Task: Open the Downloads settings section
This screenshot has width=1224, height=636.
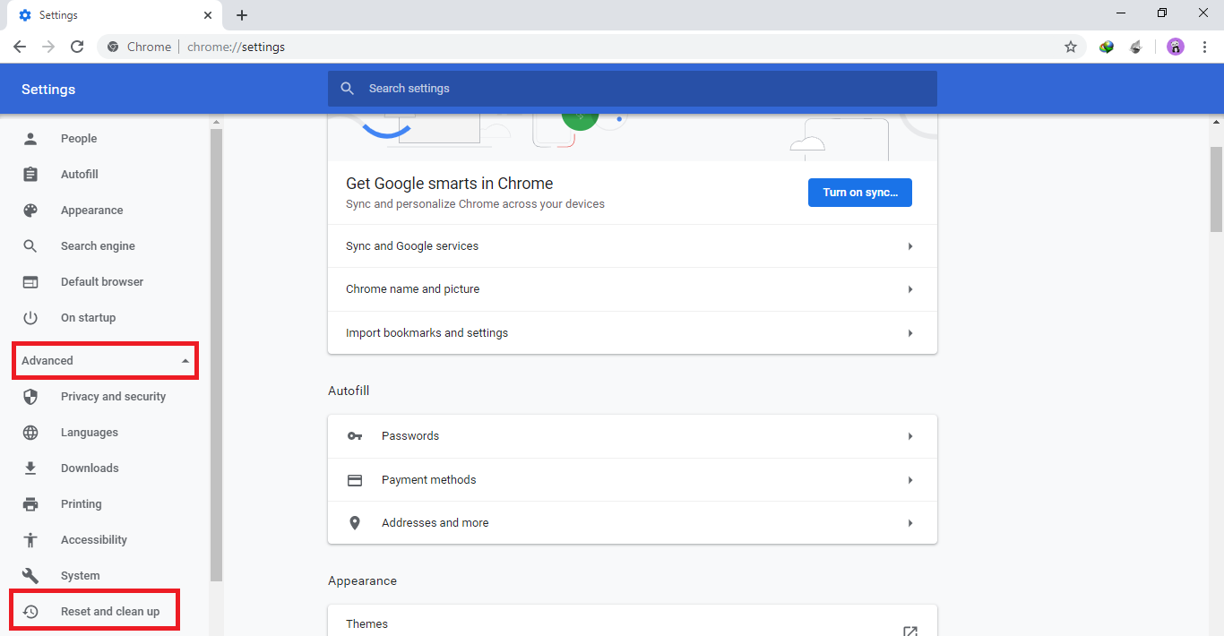Action: 90,468
